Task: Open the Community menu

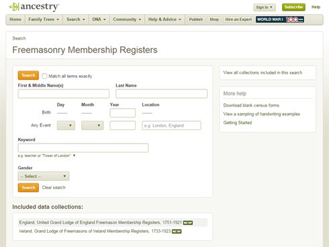Action: click(x=127, y=19)
